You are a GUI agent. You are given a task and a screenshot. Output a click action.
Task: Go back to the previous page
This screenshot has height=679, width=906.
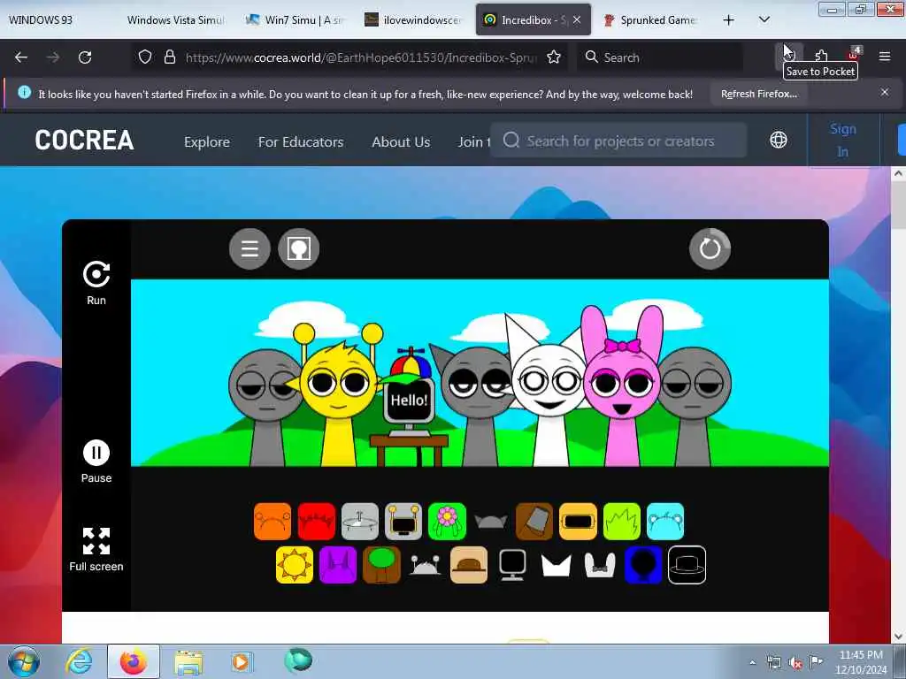(21, 57)
